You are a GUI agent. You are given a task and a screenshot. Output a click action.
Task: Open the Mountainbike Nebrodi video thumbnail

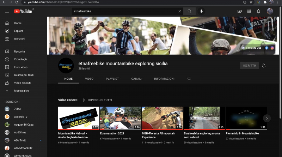(x=79, y=118)
